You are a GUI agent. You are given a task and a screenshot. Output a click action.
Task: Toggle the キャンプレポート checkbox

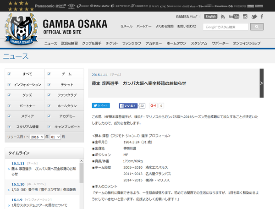click(x=49, y=126)
